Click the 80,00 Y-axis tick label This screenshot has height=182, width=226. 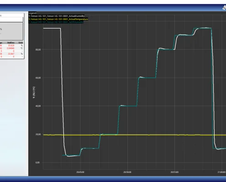click(x=38, y=50)
